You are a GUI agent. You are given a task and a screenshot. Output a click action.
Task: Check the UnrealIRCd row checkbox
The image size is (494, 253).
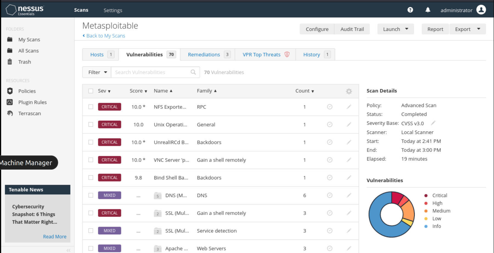pos(91,142)
